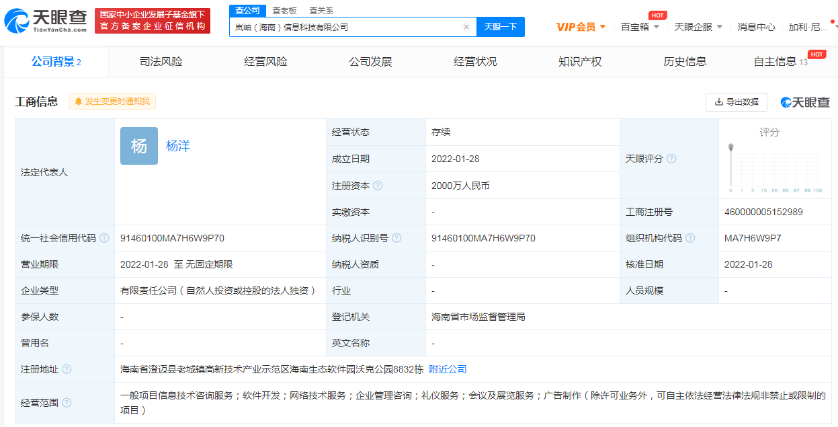Click the 企业类型 value text
The image size is (838, 427).
(218, 290)
